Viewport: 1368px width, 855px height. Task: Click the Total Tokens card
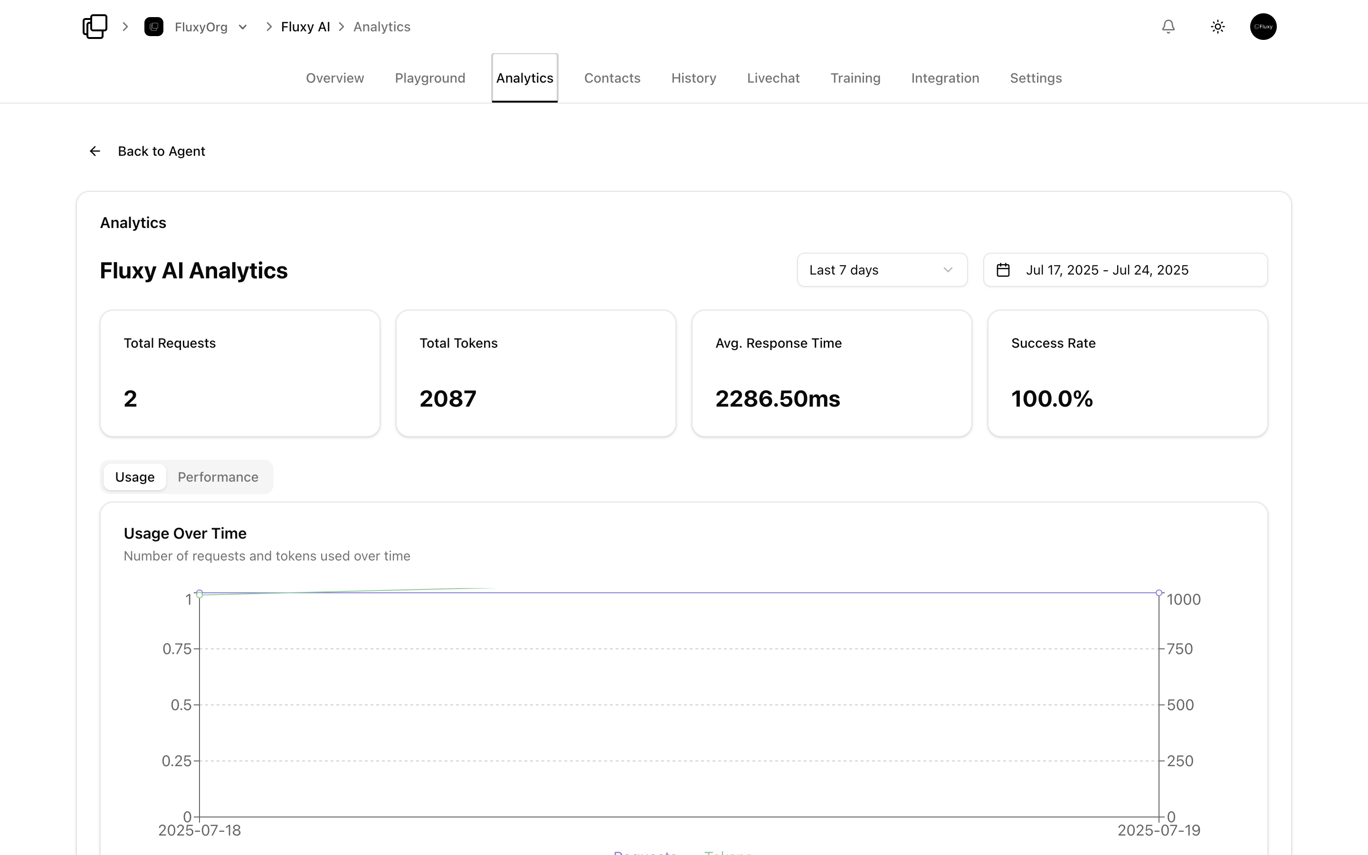tap(536, 373)
